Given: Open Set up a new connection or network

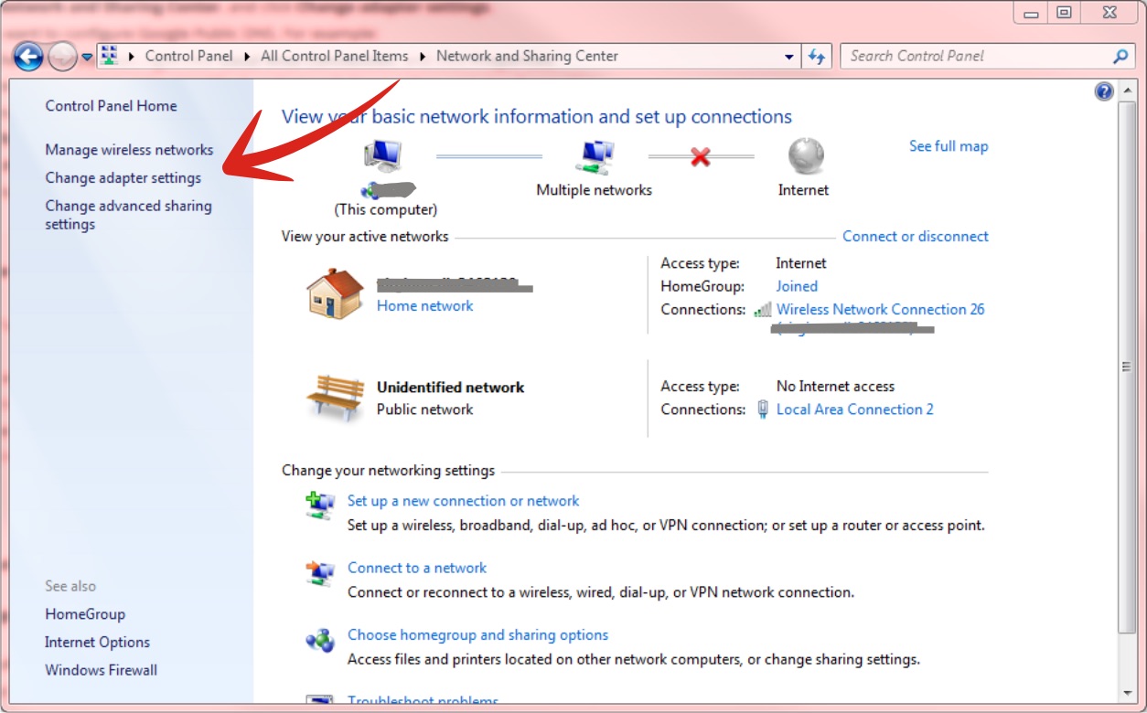Looking at the screenshot, I should (463, 500).
